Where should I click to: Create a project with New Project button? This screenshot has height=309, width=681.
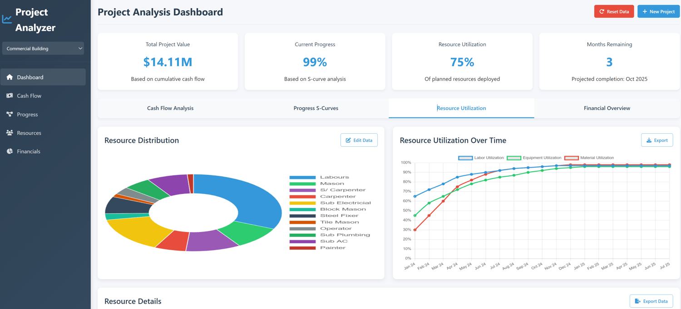[x=658, y=11]
